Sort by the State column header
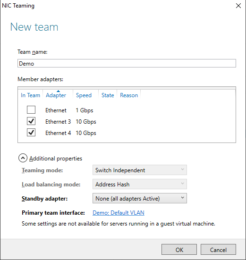 pyautogui.click(x=108, y=95)
